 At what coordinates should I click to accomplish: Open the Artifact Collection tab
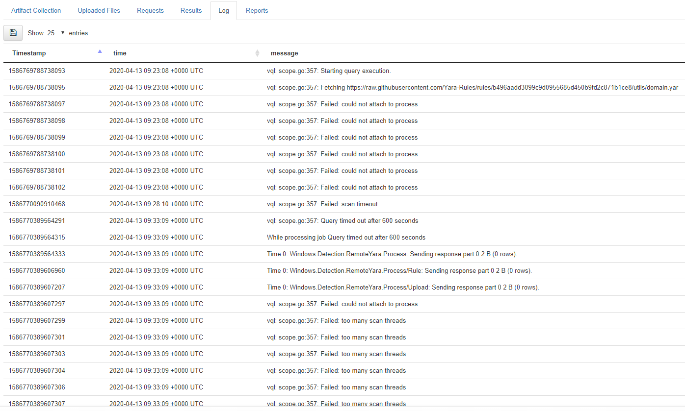[36, 10]
